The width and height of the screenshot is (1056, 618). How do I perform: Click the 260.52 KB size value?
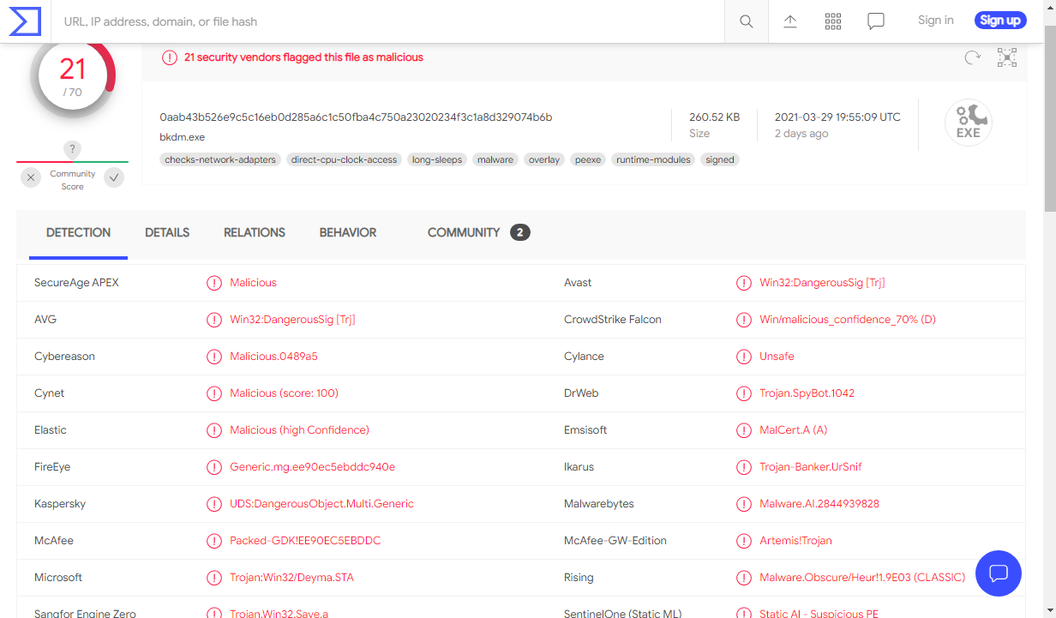(x=714, y=117)
